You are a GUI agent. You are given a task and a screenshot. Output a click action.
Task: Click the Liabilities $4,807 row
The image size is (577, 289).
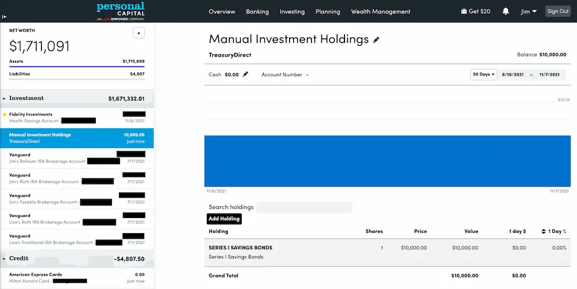(77, 74)
